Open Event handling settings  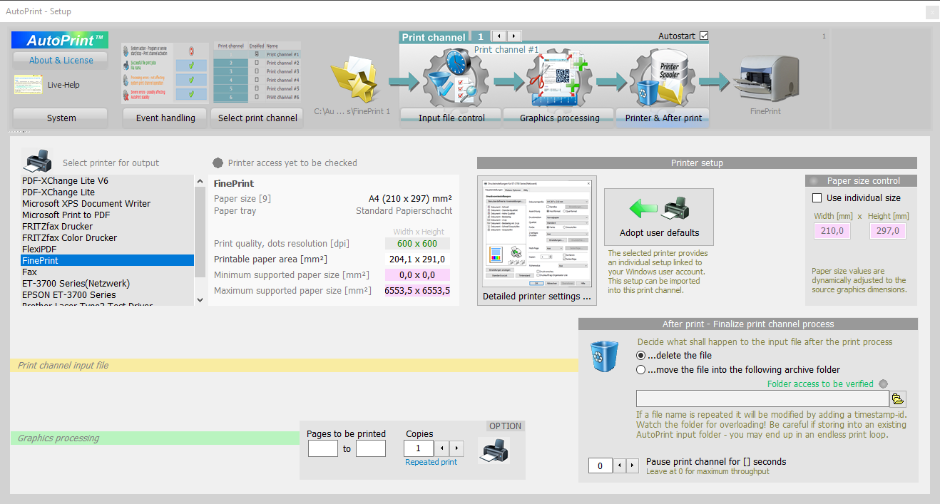click(x=165, y=118)
